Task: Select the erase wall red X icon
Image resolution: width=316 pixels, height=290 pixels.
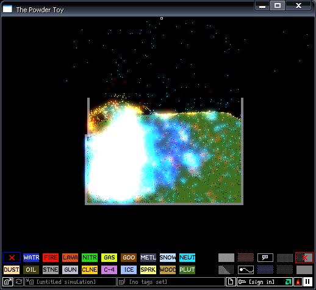Action: click(304, 258)
